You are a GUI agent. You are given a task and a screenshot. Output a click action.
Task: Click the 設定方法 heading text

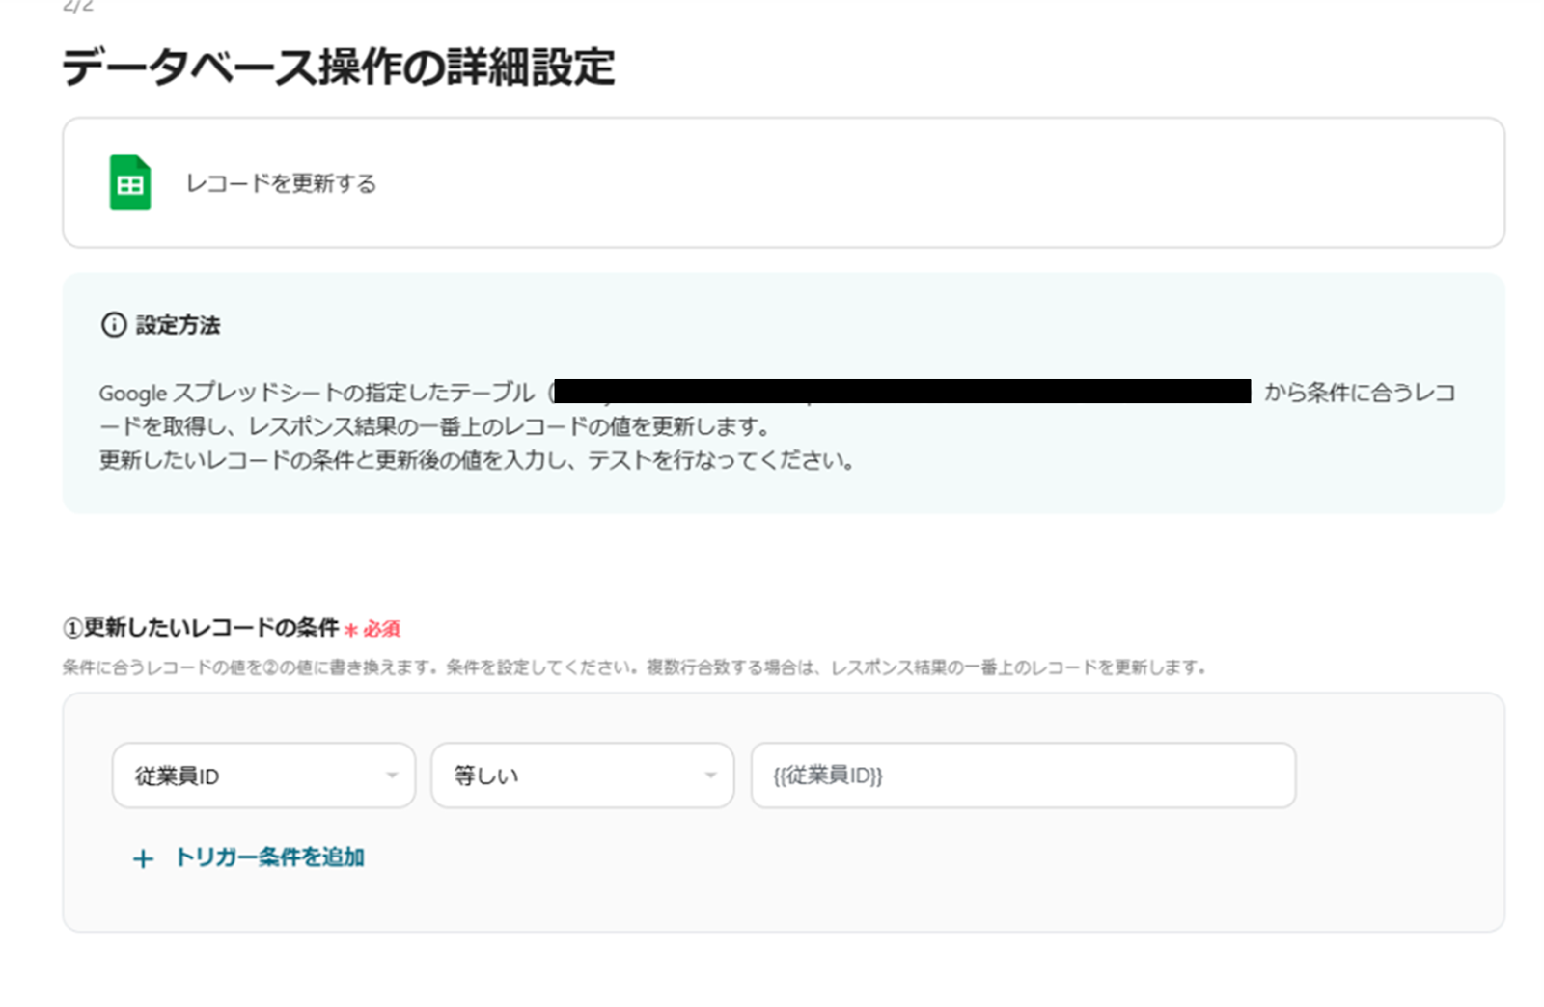[178, 325]
